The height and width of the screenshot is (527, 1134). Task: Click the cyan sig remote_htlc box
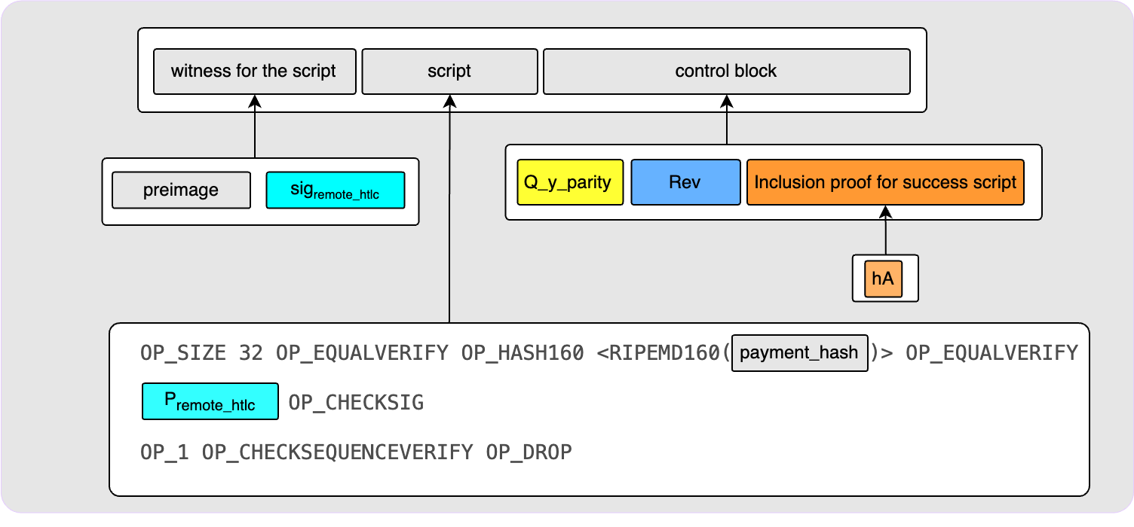click(335, 190)
